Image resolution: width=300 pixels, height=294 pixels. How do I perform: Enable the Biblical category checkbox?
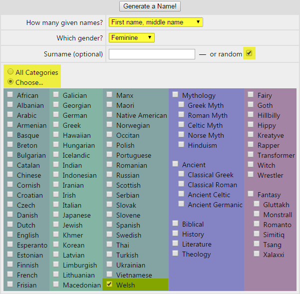175,224
